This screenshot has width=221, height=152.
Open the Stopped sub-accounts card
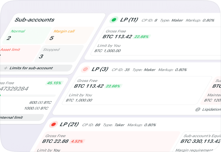(x=62, y=54)
